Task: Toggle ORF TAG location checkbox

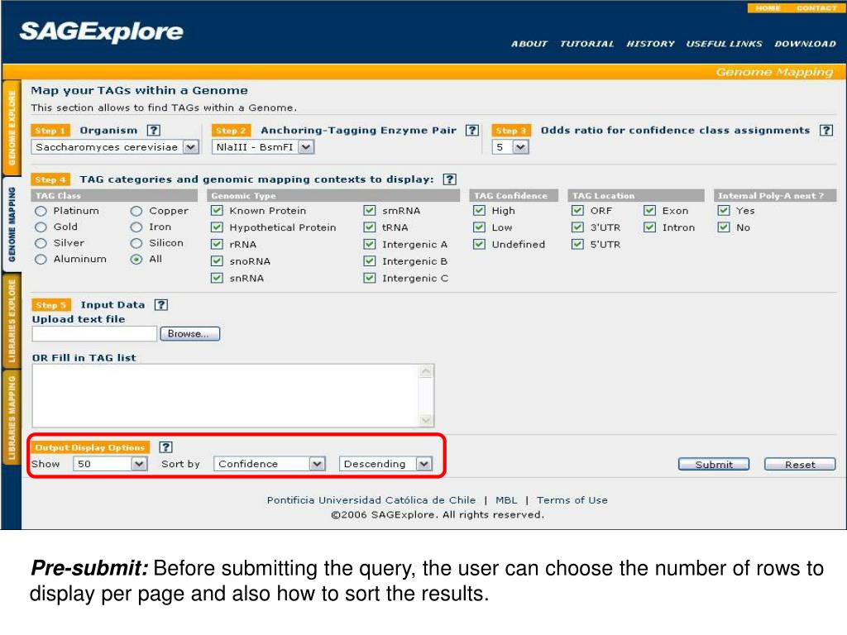Action: [x=577, y=211]
